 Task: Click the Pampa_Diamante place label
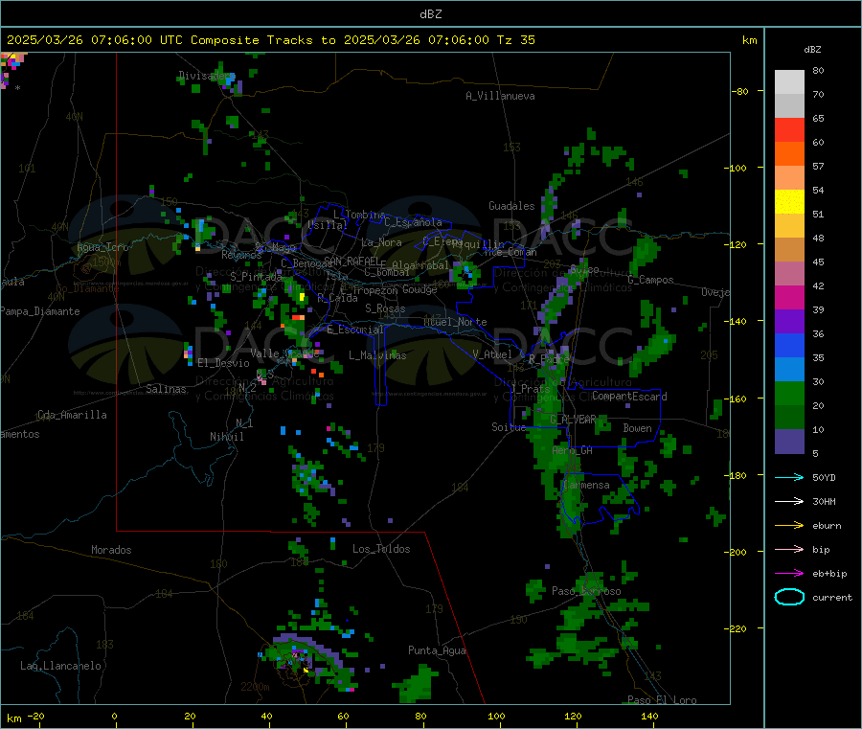[40, 311]
